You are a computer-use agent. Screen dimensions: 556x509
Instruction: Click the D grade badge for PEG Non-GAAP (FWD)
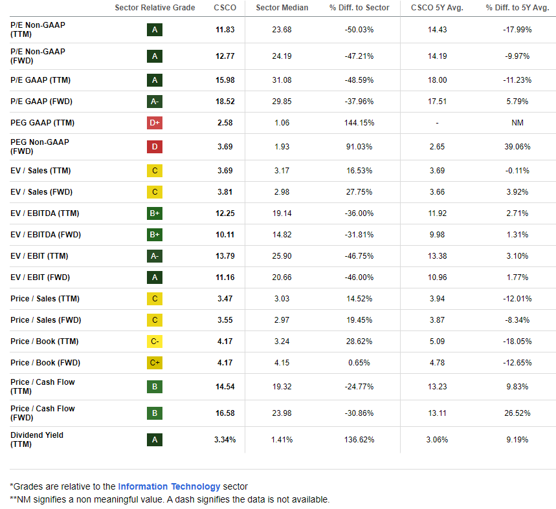click(x=155, y=147)
